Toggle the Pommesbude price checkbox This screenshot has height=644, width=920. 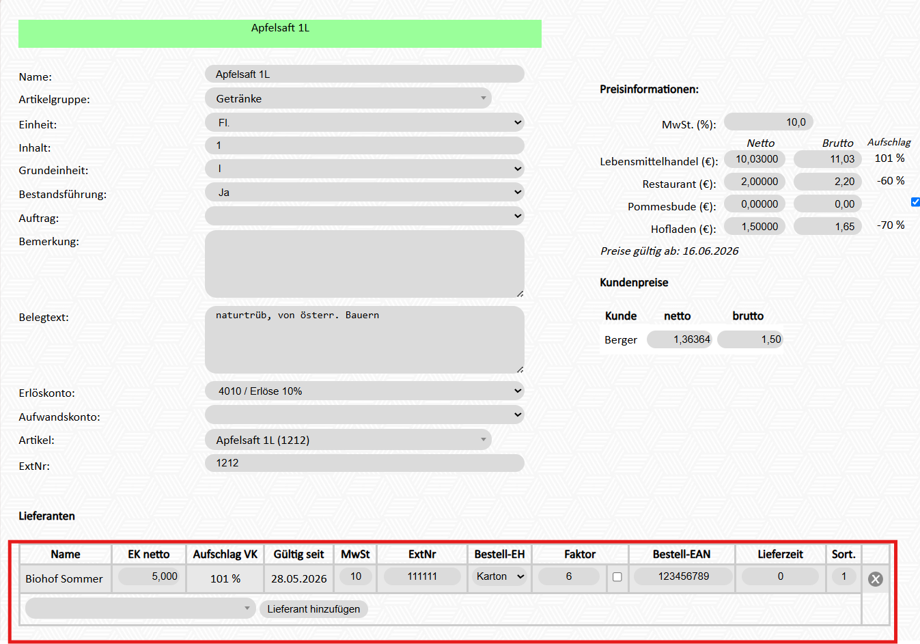tap(915, 202)
